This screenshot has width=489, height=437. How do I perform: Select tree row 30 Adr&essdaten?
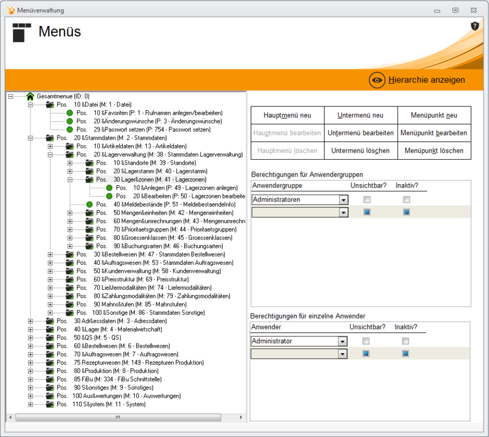click(x=111, y=321)
